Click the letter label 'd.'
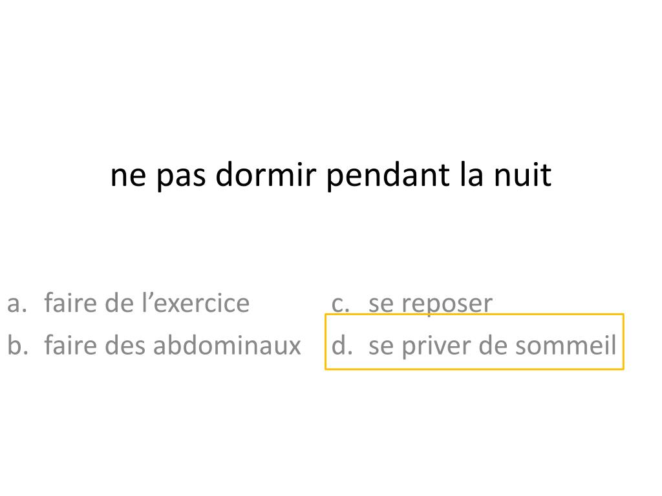 tap(342, 345)
